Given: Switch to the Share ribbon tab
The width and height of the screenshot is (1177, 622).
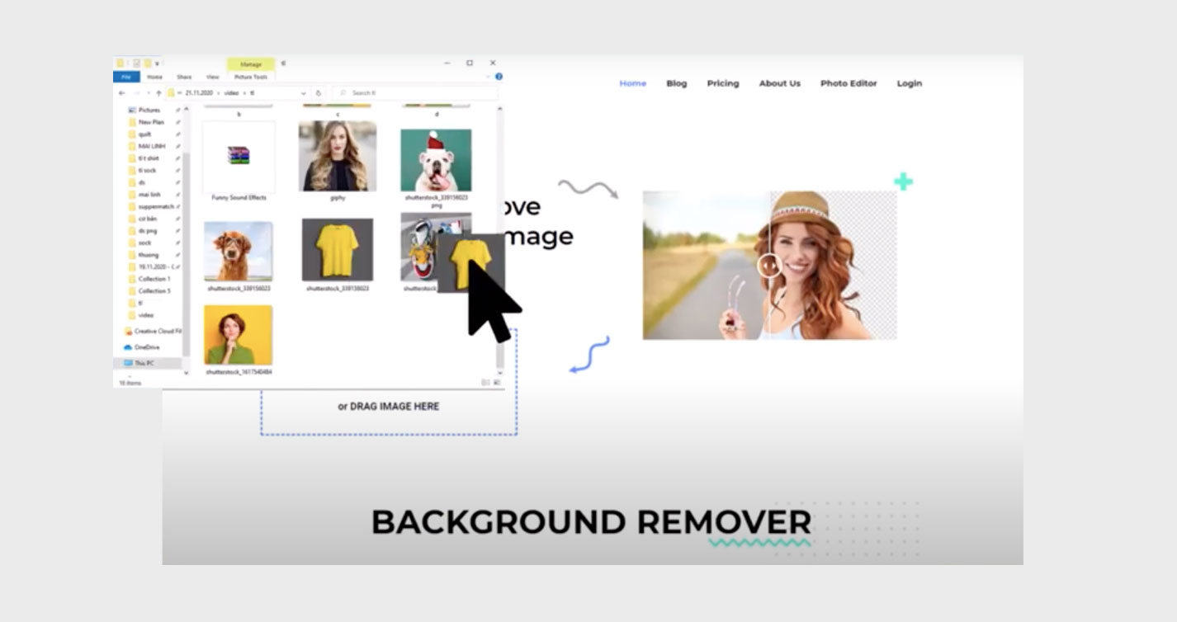Looking at the screenshot, I should 185,77.
